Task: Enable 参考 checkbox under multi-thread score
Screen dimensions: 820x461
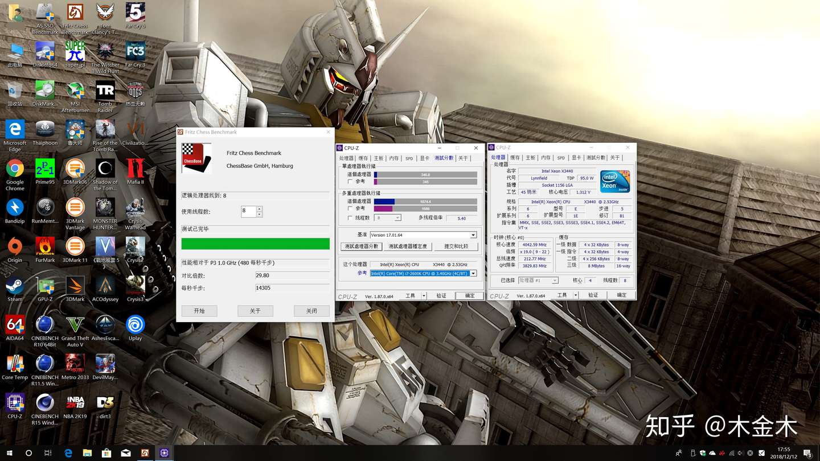Action: coord(350,209)
